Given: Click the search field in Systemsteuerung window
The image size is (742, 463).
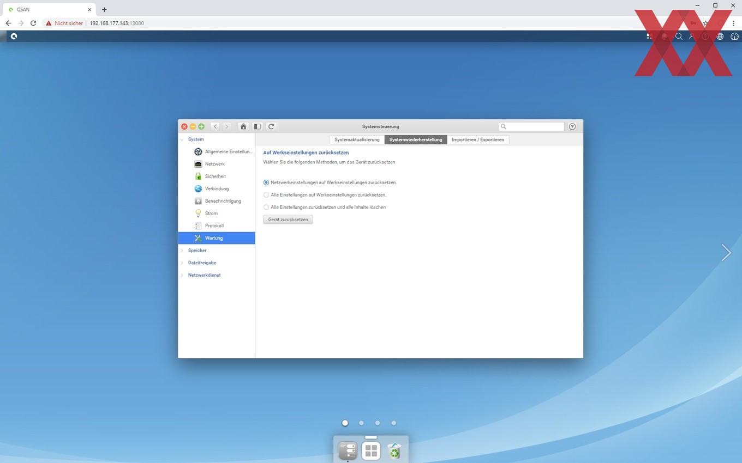Looking at the screenshot, I should tap(531, 126).
